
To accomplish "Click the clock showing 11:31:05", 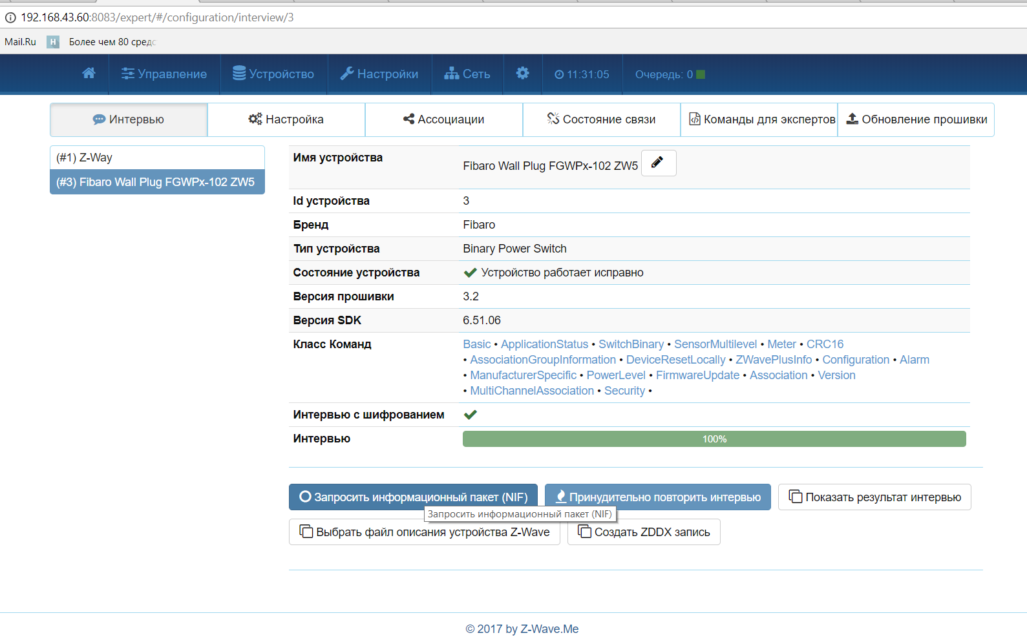I will pos(582,74).
